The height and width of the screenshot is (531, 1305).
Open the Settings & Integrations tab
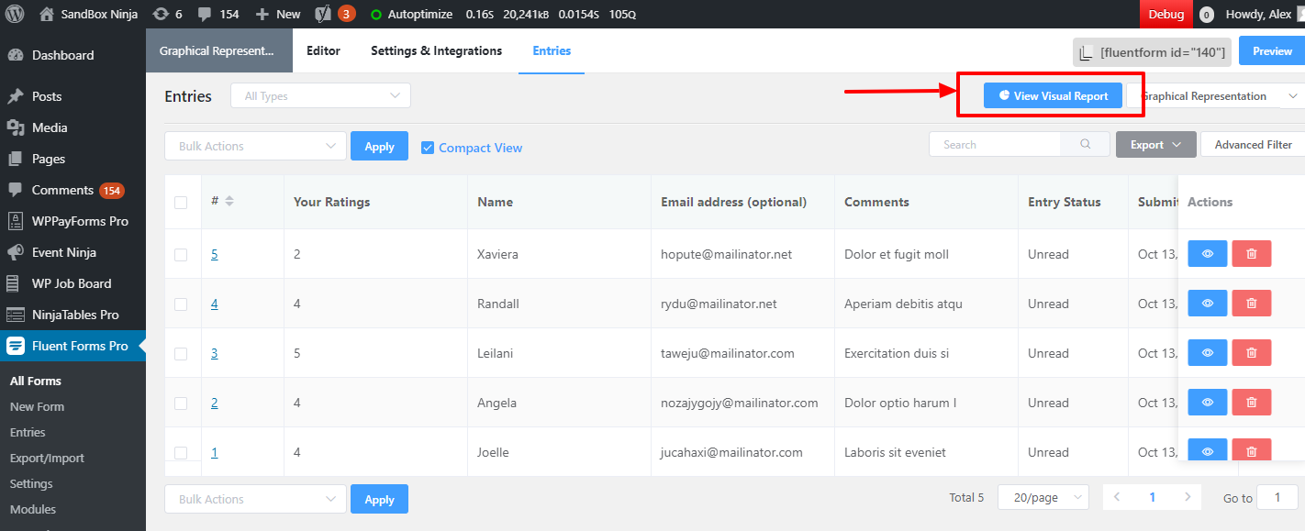pyautogui.click(x=436, y=50)
